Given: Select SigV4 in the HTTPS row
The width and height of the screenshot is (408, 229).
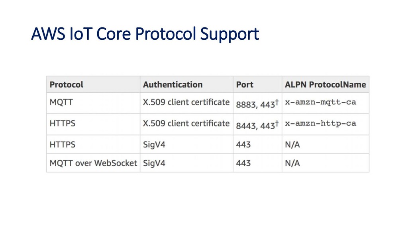Looking at the screenshot, I should [154, 145].
